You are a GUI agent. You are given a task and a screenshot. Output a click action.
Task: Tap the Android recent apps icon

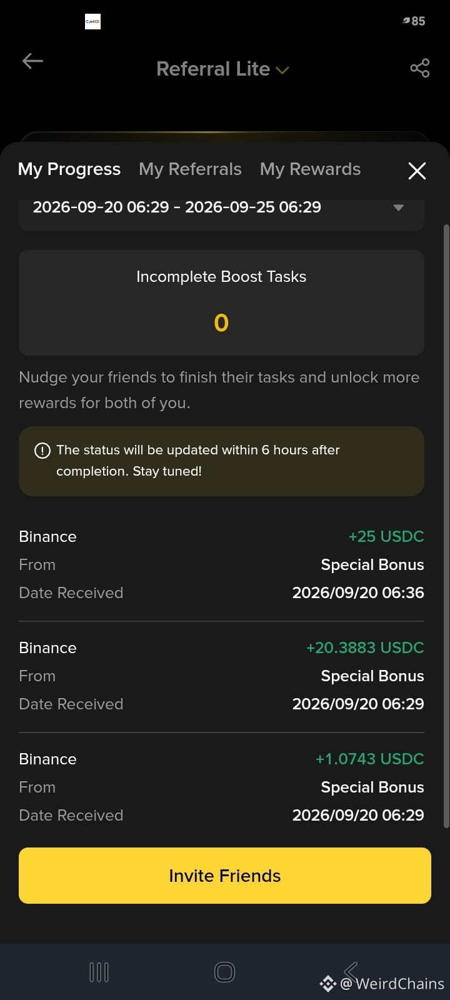99,972
